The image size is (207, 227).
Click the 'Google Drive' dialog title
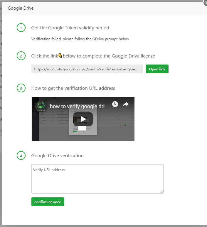21,8
